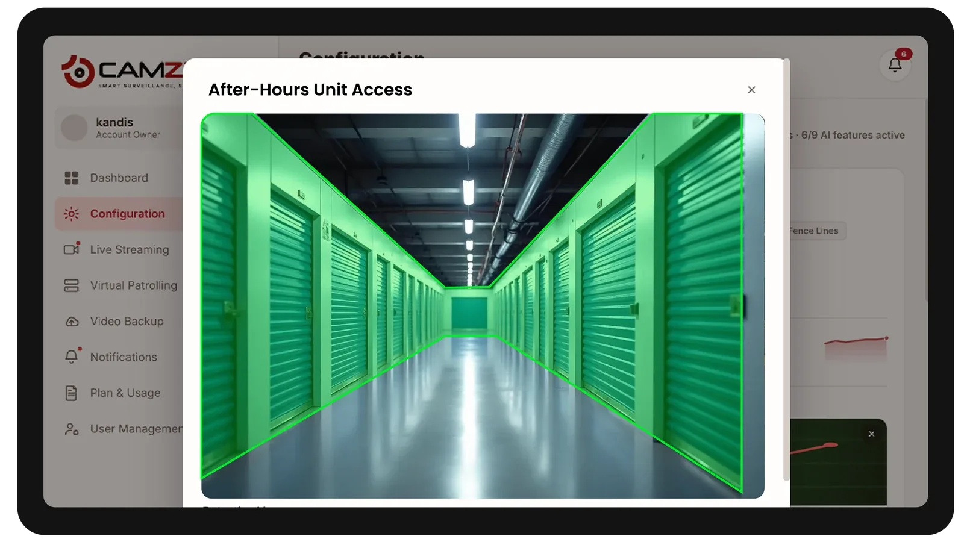This screenshot has height=542, width=964.
Task: Click the storage corridor camera image
Action: point(483,306)
